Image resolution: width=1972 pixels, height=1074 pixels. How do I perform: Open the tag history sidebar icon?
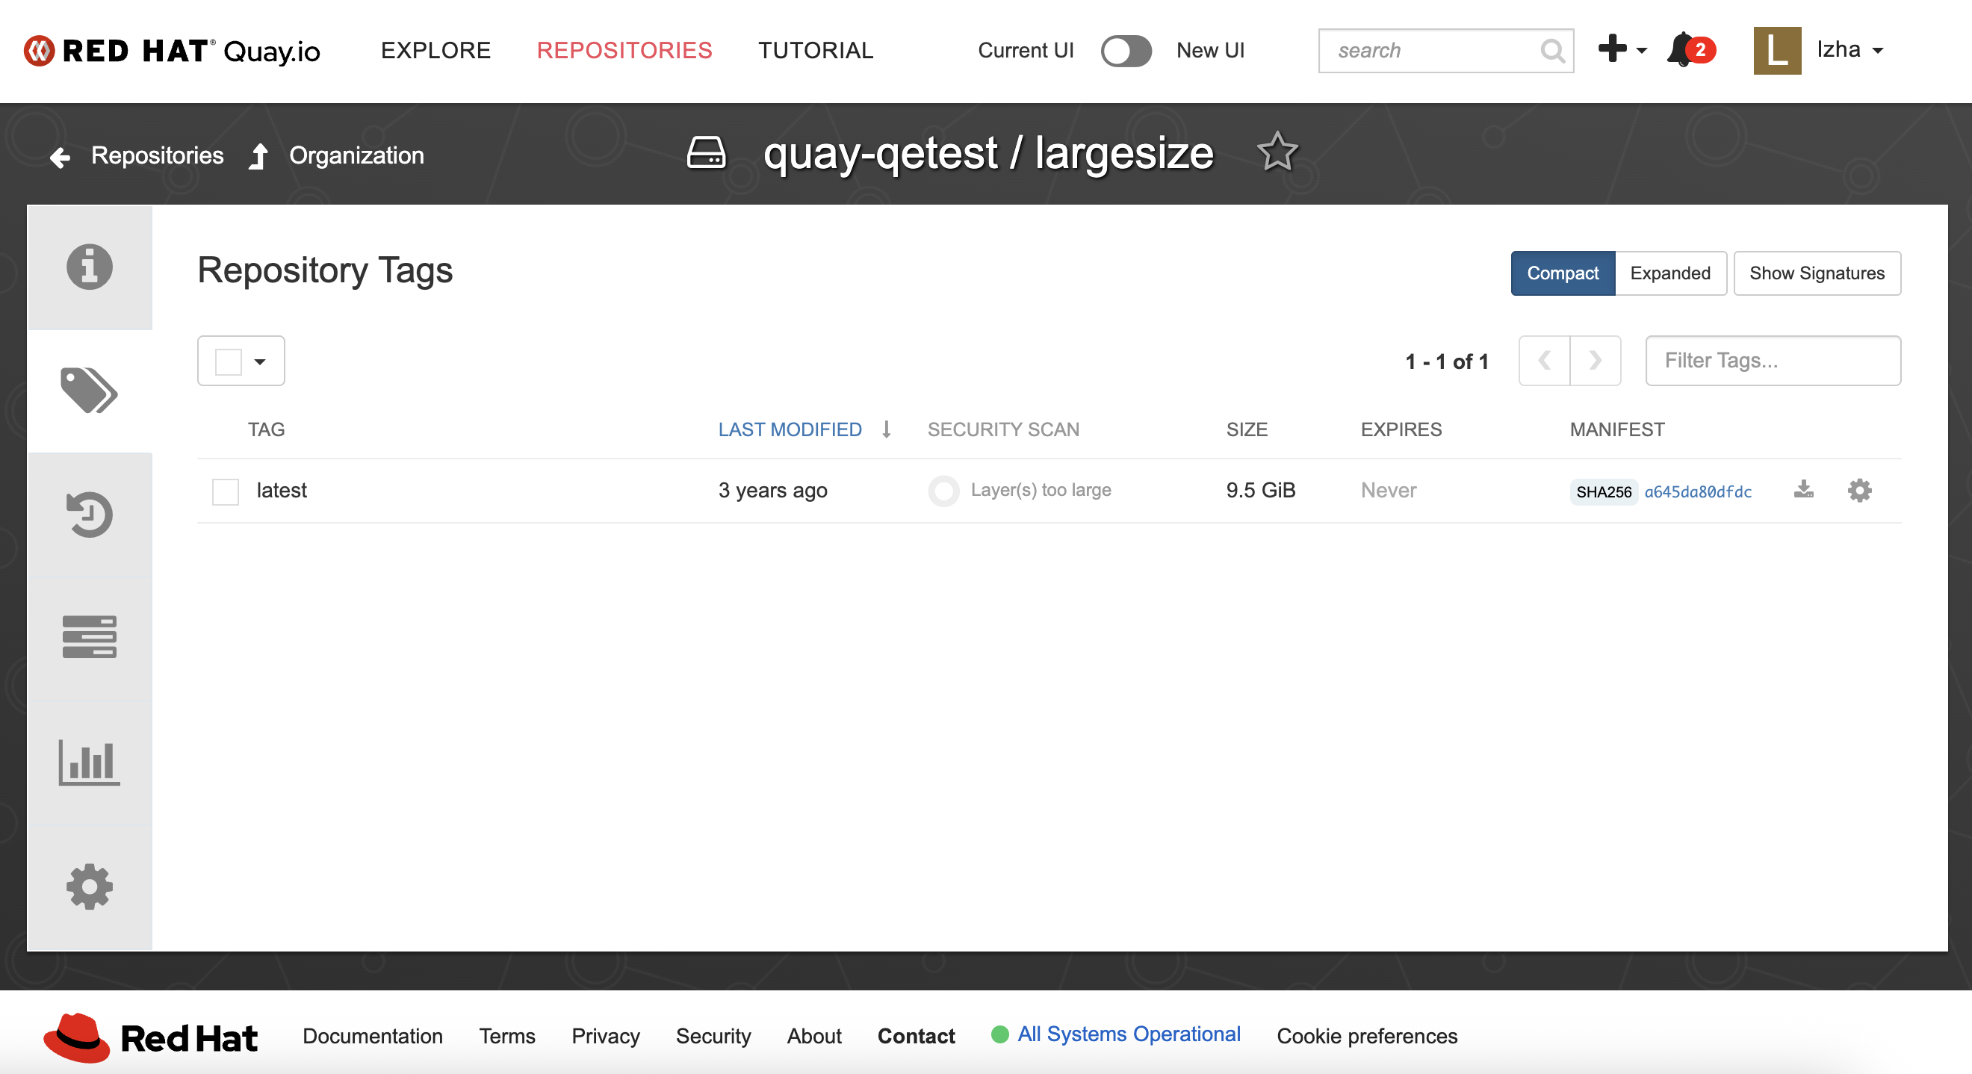[90, 515]
